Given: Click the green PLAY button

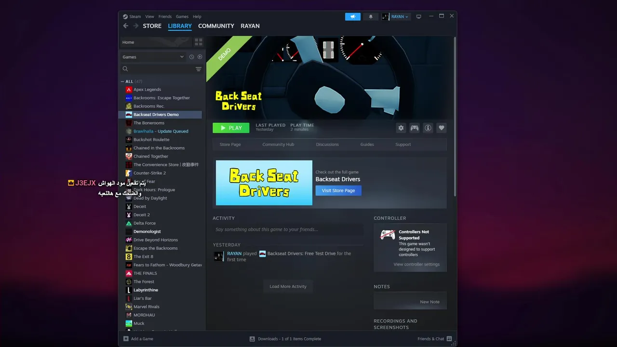Looking at the screenshot, I should [x=231, y=128].
